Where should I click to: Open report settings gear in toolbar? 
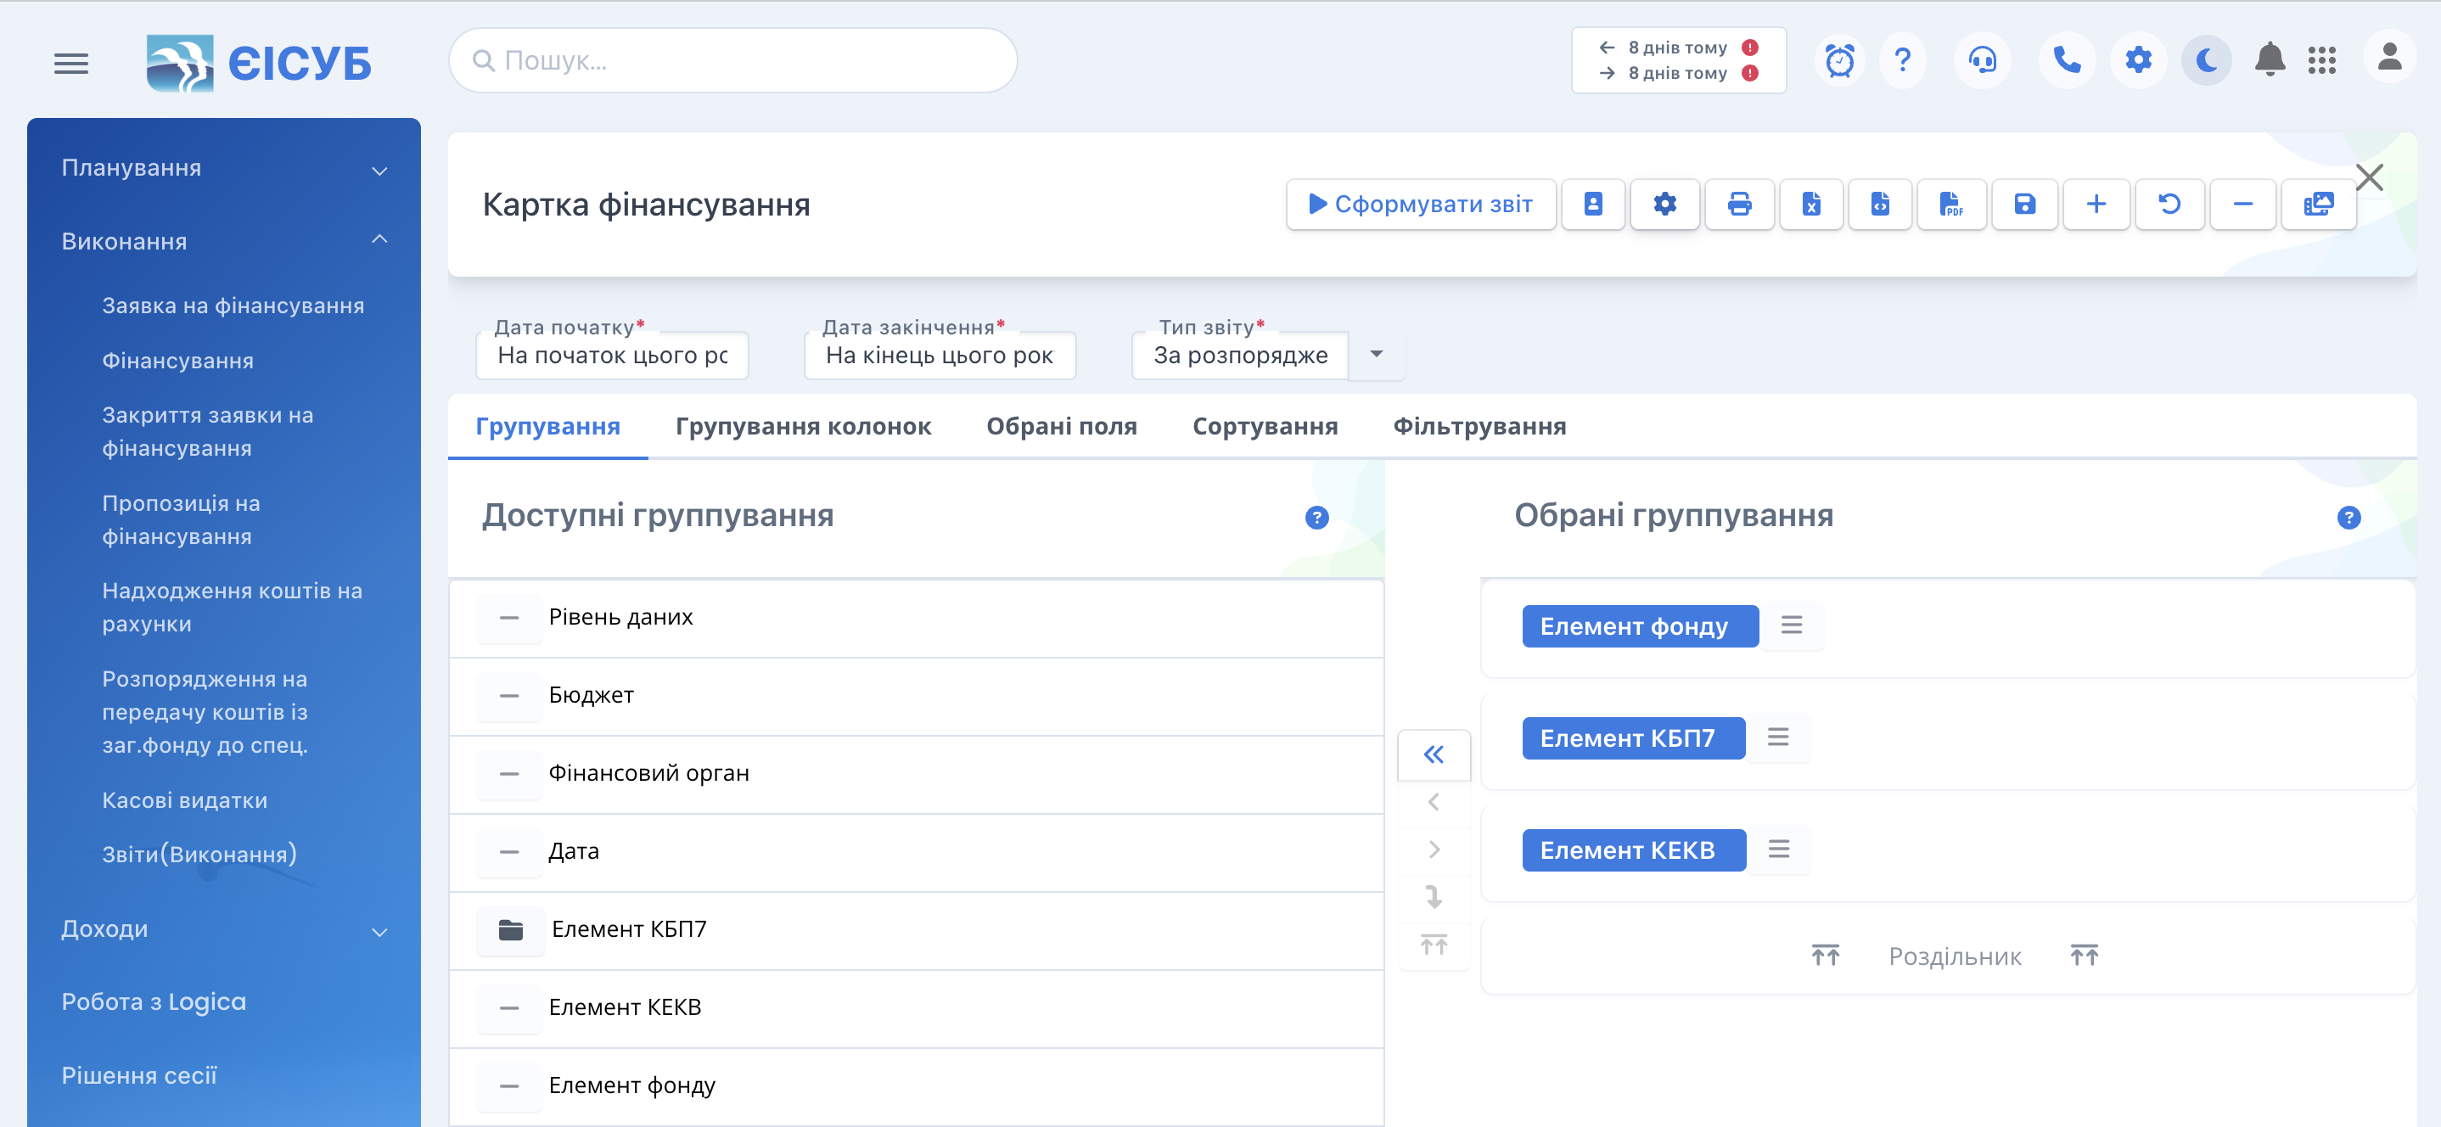[x=1665, y=204]
